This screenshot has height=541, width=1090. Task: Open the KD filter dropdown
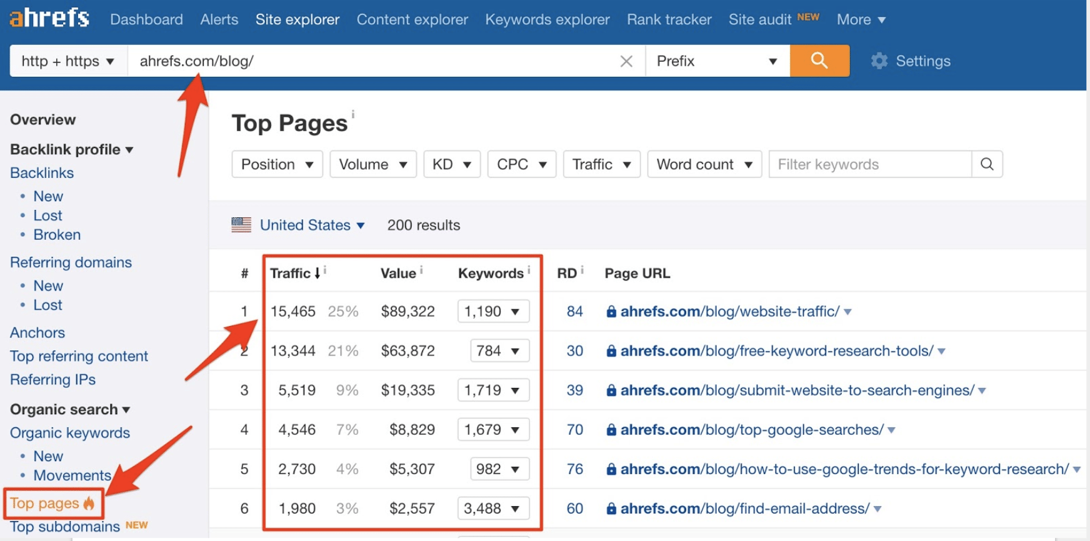pos(452,164)
